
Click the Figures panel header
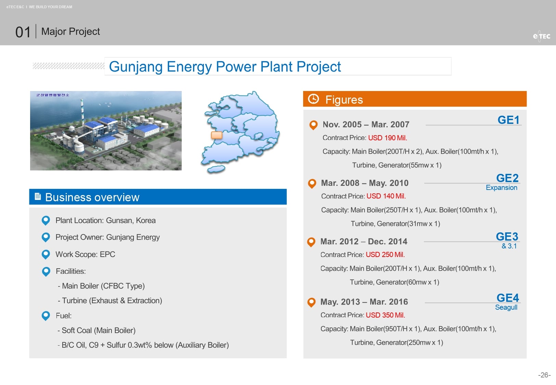(415, 99)
